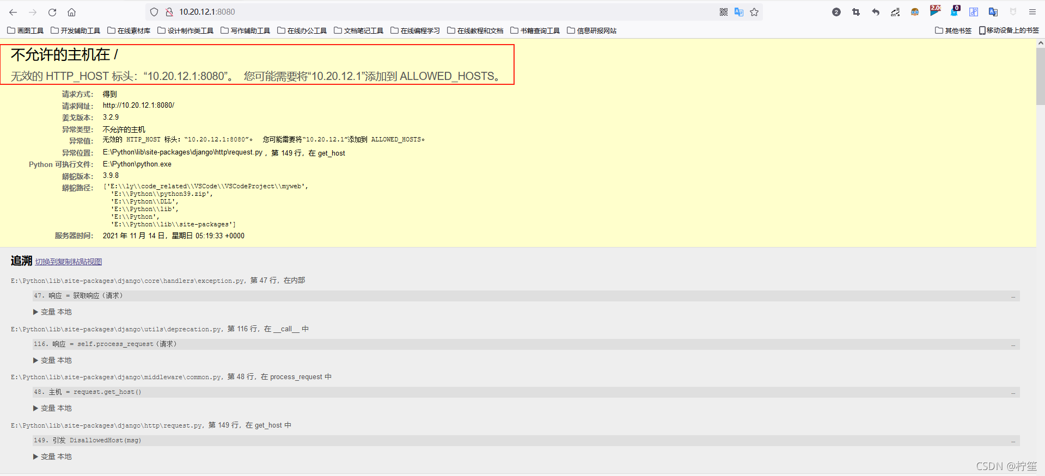Image resolution: width=1045 pixels, height=476 pixels.
Task: Open the Ghostery extension with 0 badge
Action: point(955,11)
